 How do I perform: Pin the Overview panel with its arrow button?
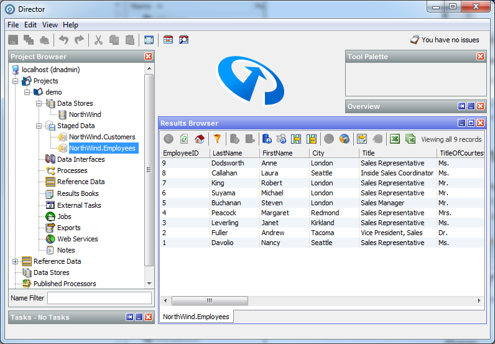coord(461,106)
